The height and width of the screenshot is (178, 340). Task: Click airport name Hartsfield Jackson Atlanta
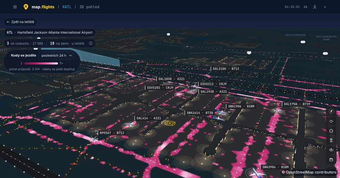coord(55,32)
